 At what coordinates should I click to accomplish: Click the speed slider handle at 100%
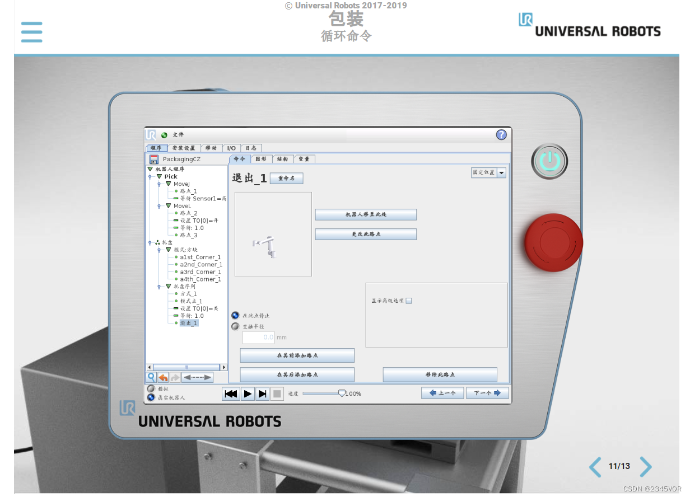[342, 393]
